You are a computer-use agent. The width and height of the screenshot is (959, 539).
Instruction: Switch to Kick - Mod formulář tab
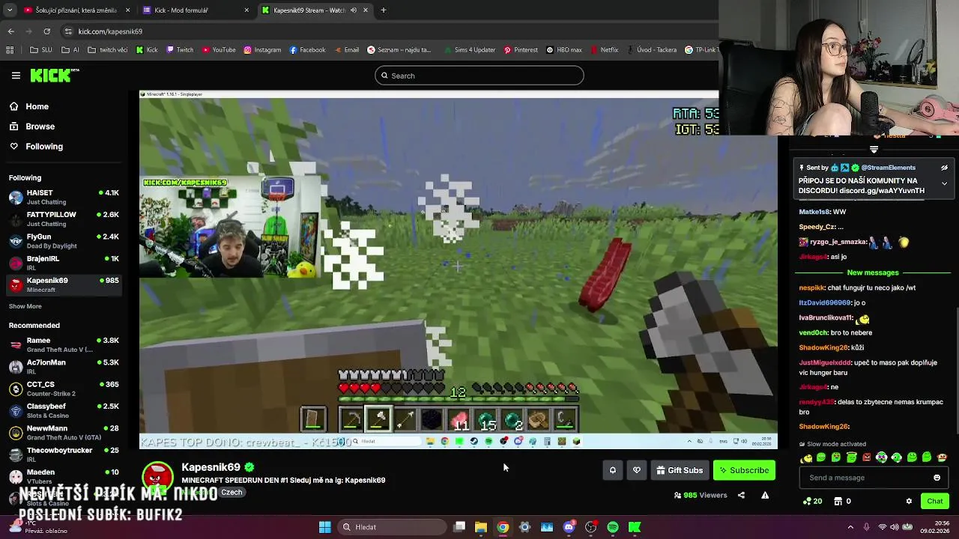[196, 10]
